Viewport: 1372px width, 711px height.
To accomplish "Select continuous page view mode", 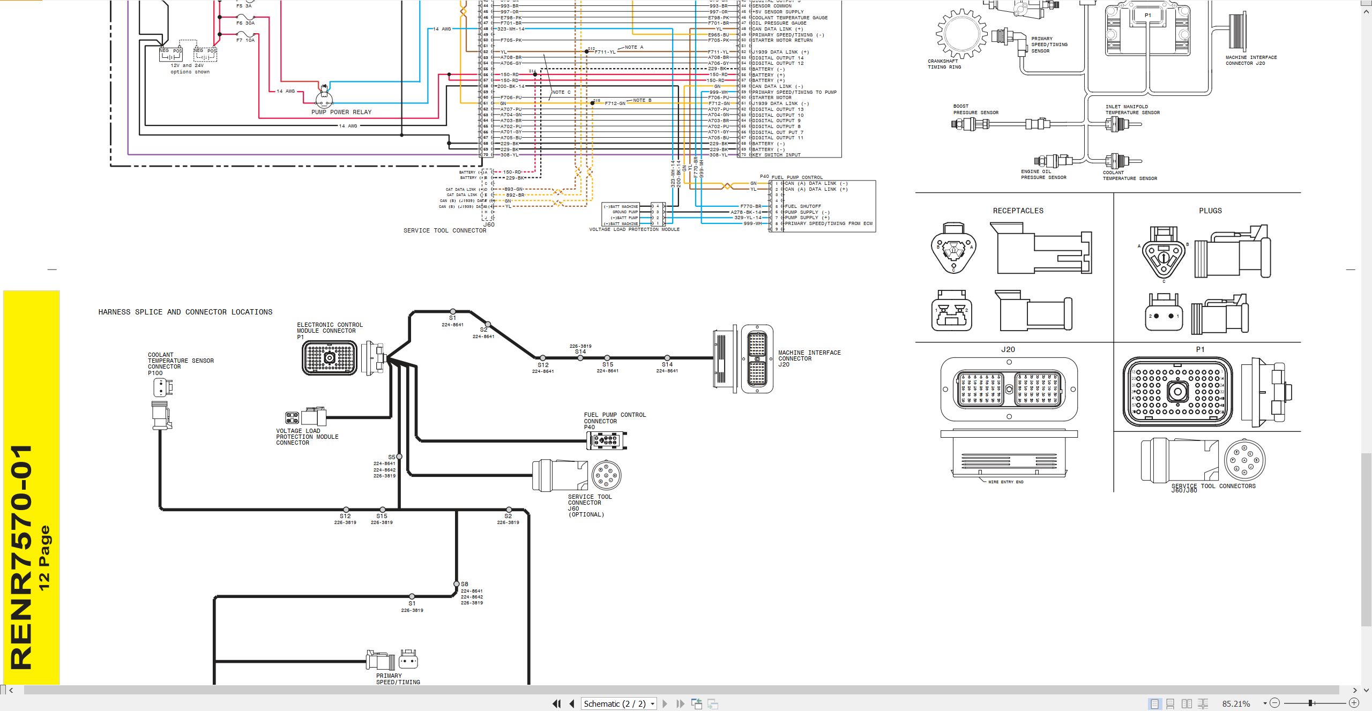I will pos(1170,703).
